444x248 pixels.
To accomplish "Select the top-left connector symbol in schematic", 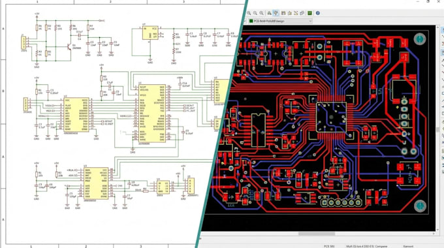I will click(24, 43).
